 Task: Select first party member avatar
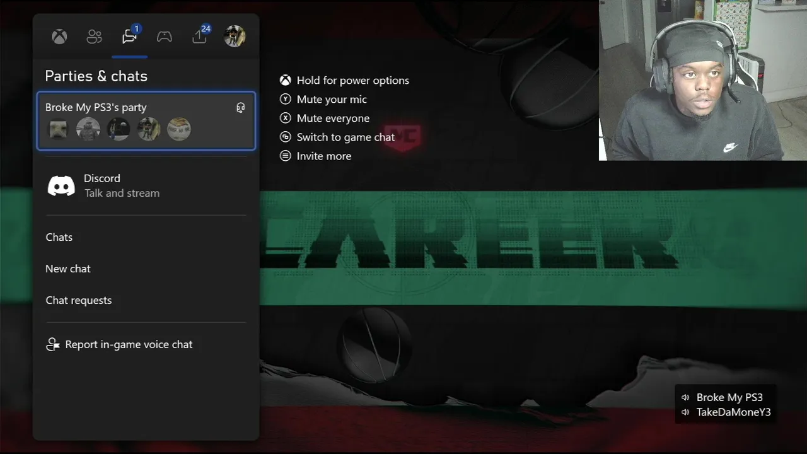pos(58,129)
